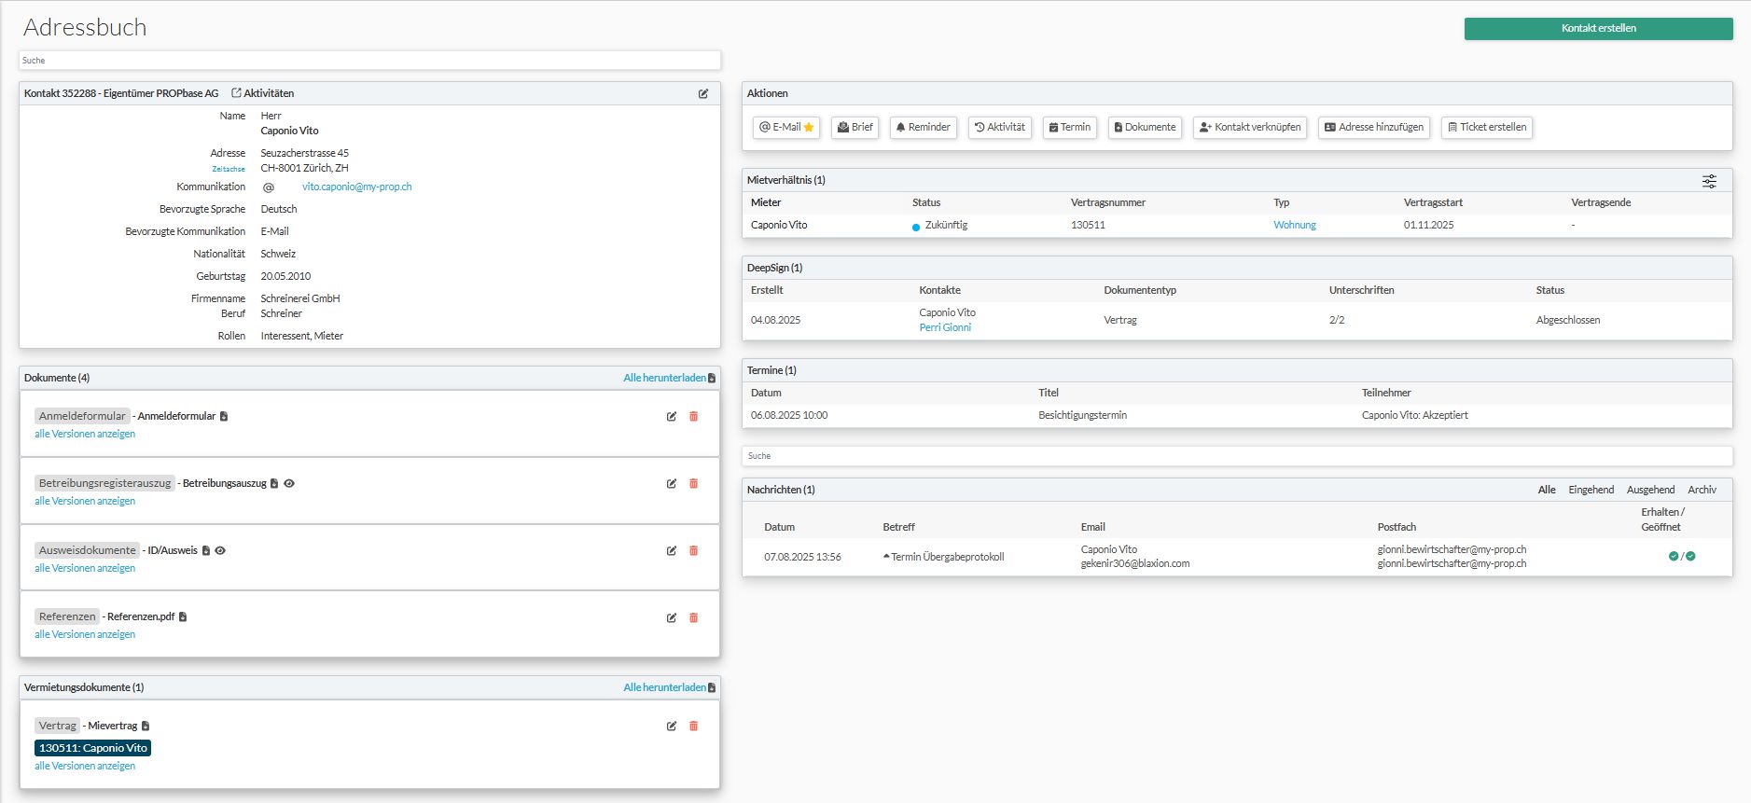Open the Wohnung link in Mietverhältnis
The height and width of the screenshot is (803, 1751).
pos(1294,225)
